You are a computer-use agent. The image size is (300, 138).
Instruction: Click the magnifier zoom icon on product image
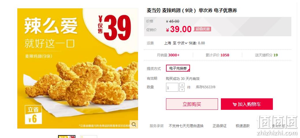pos(134,124)
